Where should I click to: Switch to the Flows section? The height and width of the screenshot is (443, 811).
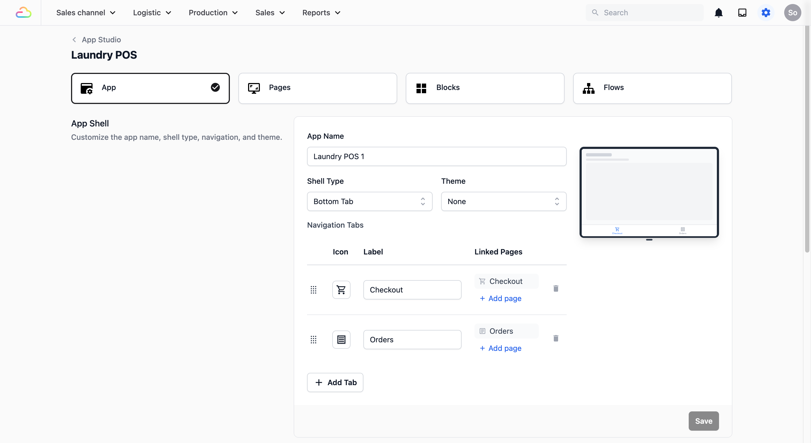[652, 88]
